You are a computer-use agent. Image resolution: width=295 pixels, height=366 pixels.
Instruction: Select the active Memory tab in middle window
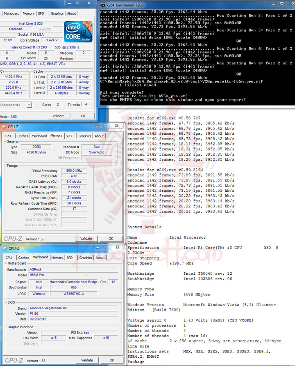click(57, 136)
